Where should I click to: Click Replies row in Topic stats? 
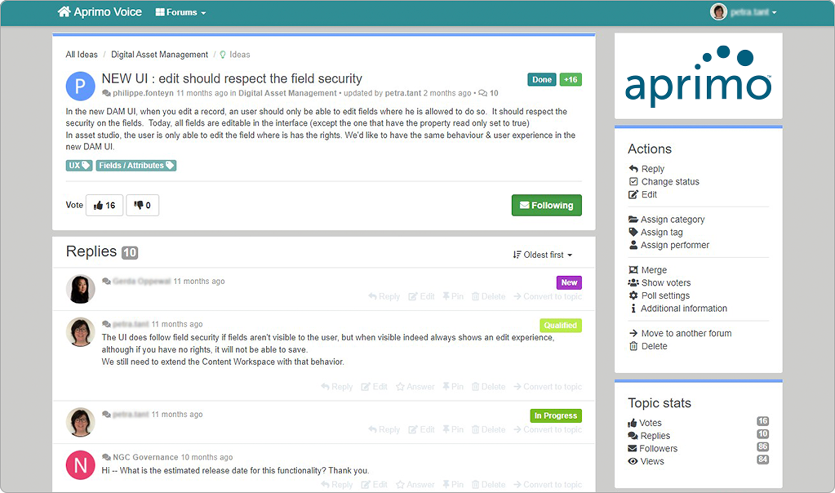tap(698, 436)
